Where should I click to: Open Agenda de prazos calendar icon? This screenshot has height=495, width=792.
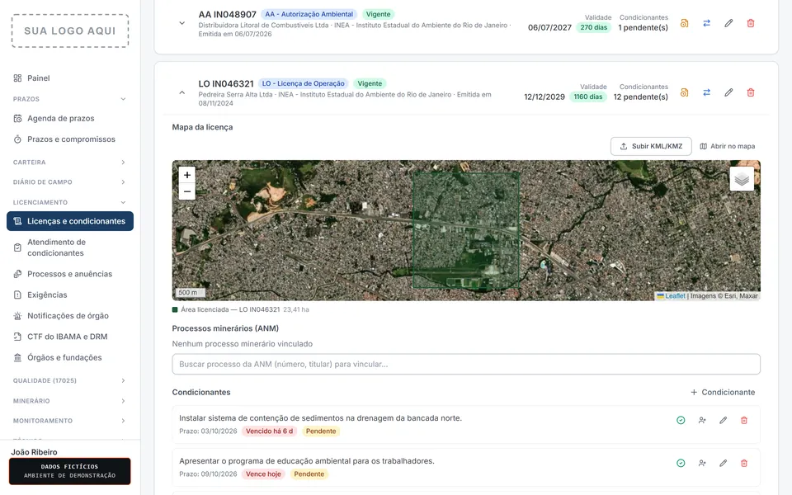tap(17, 118)
